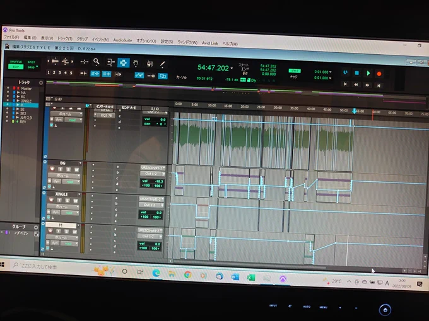Open JINGLE automation mode read dropdown
The image size is (429, 321).
click(70, 212)
